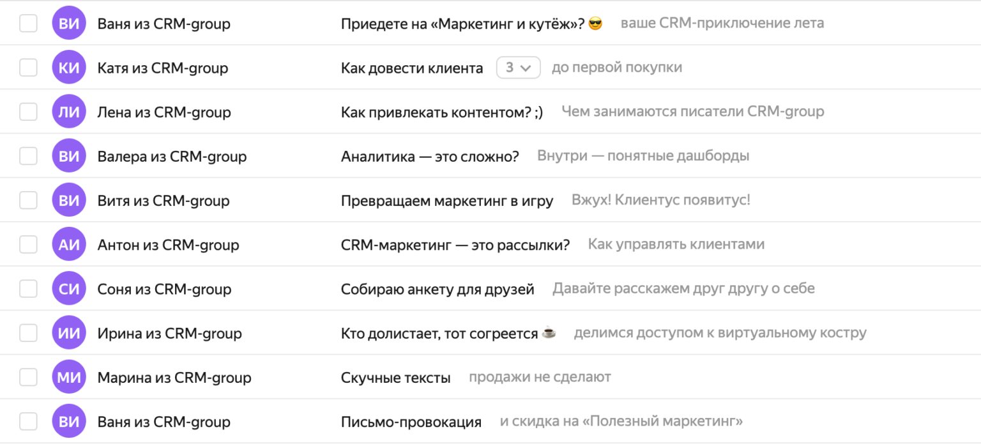The width and height of the screenshot is (981, 448).
Task: Open the «Письмо-провокация» email
Action: (411, 422)
